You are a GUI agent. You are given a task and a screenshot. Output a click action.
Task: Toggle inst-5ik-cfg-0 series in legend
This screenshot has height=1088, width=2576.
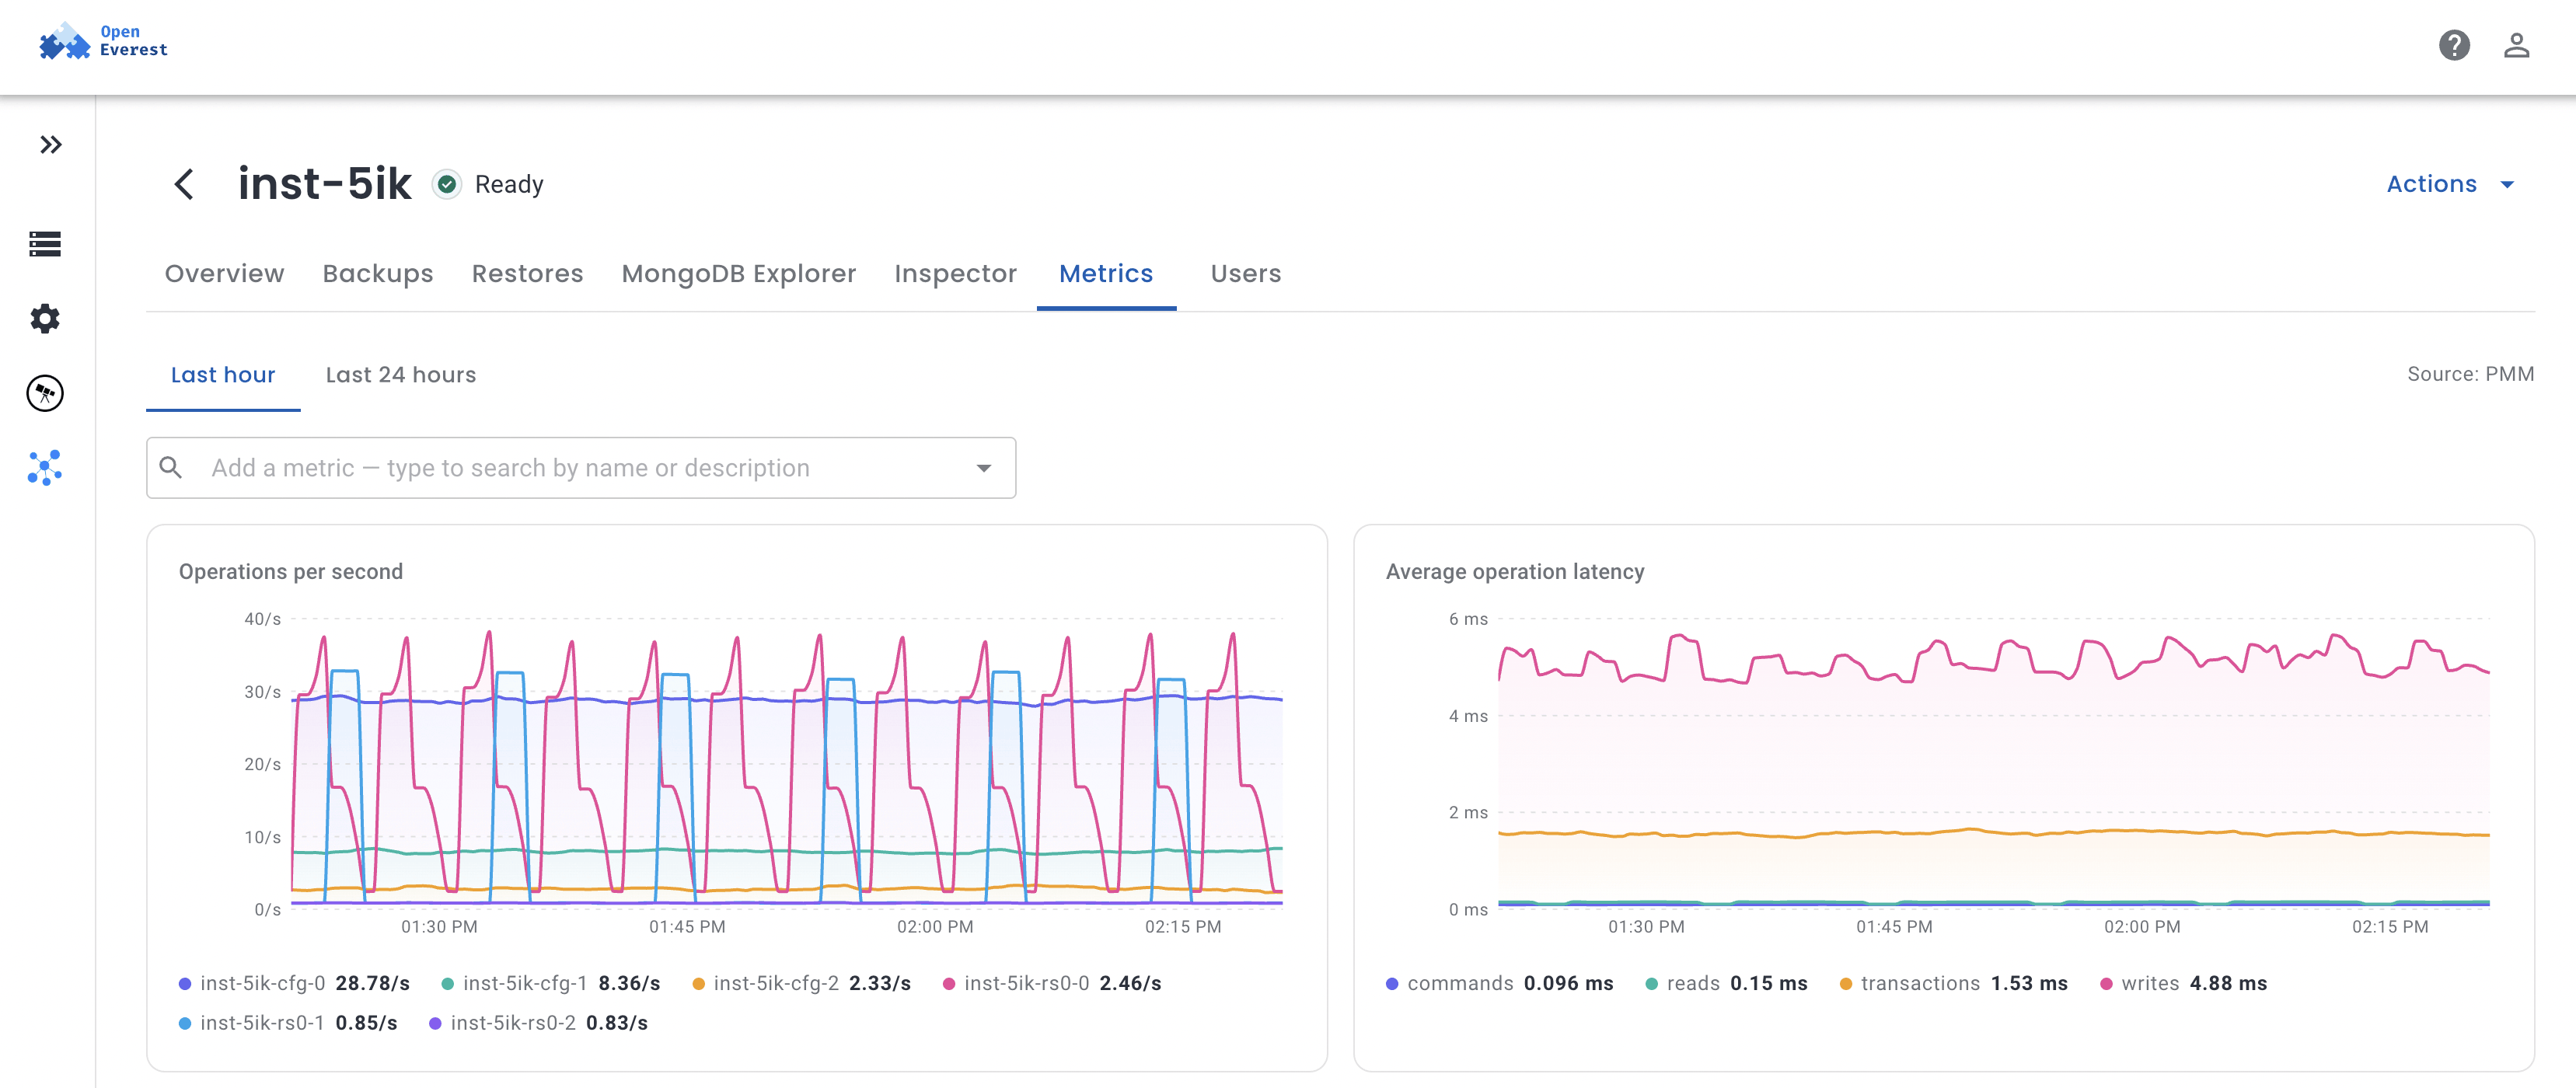(294, 983)
